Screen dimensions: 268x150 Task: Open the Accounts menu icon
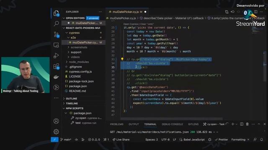pos(56,121)
